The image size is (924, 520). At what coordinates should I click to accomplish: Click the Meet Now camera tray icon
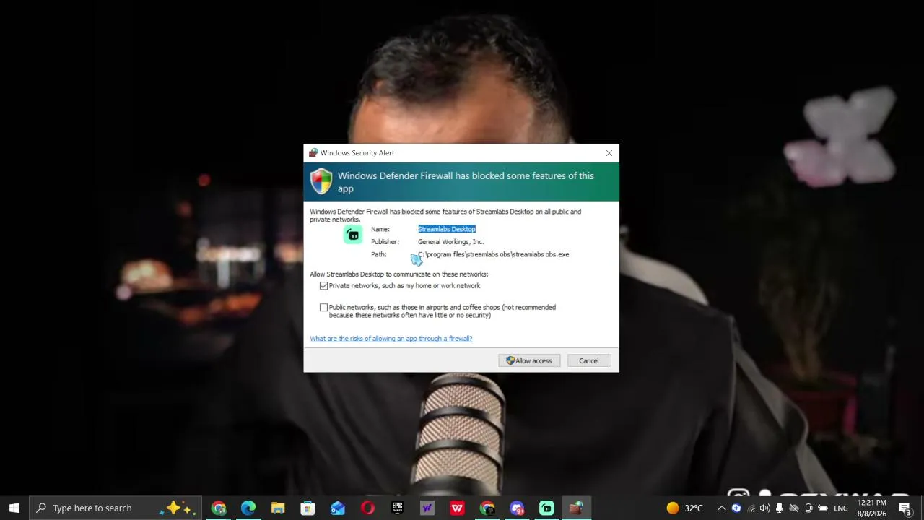(808, 508)
